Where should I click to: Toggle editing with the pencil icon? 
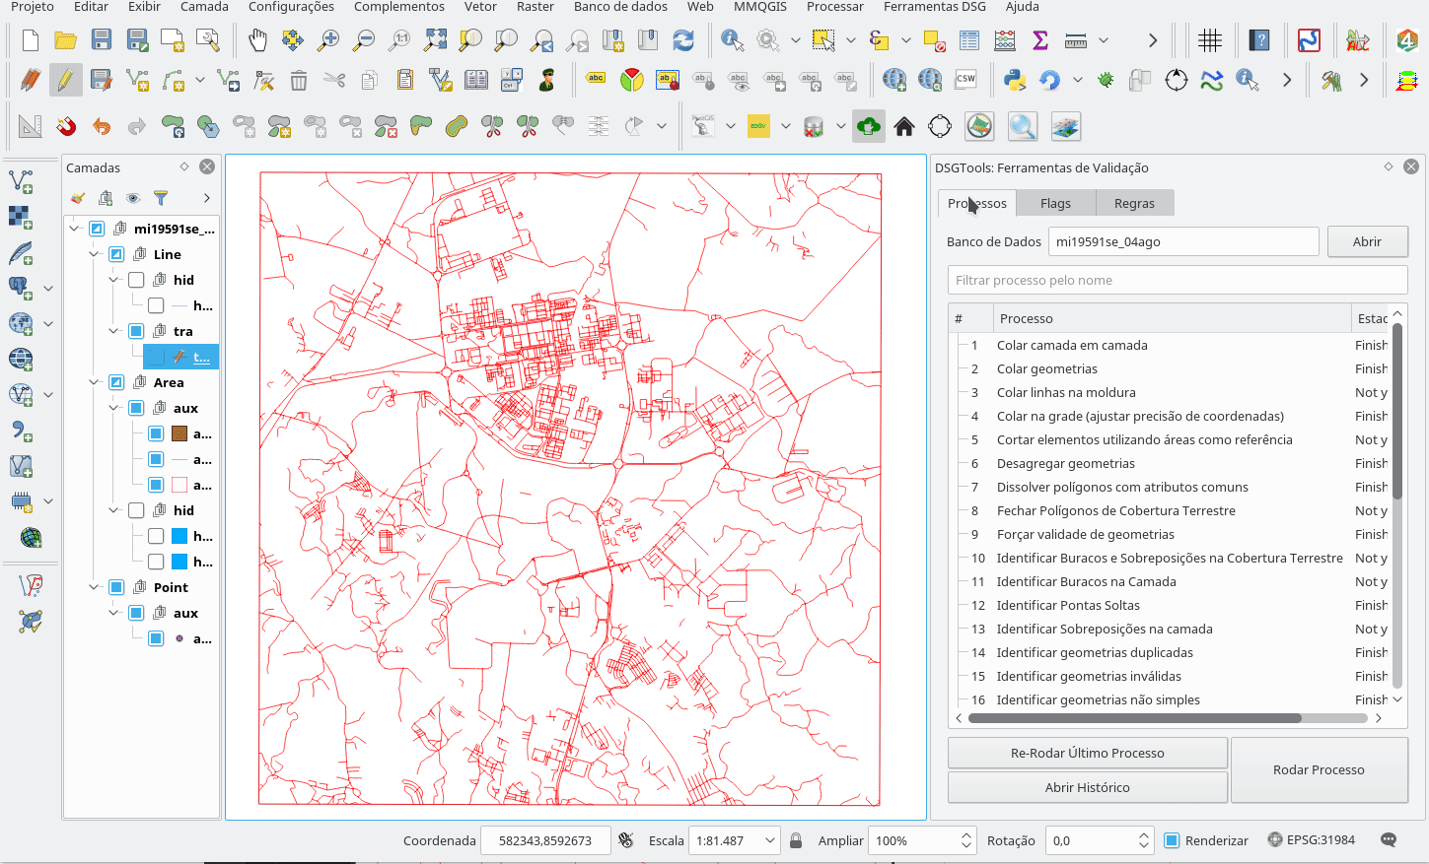tap(65, 80)
